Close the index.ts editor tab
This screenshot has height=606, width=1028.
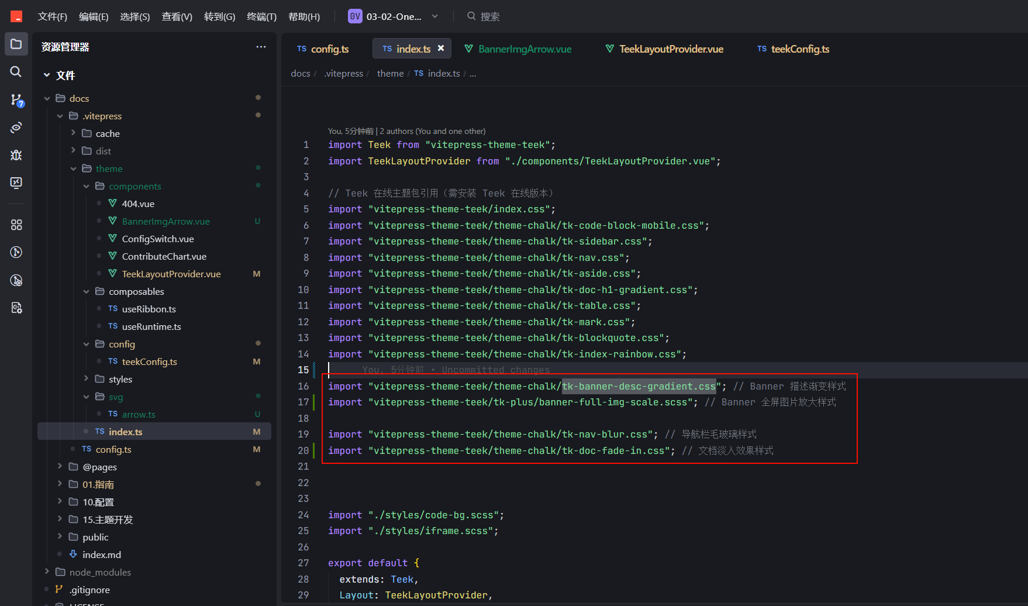441,49
